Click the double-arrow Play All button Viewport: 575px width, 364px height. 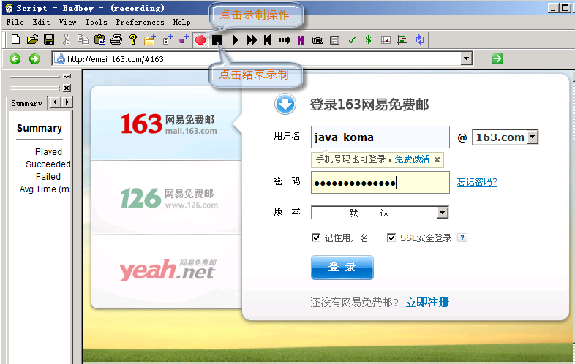tap(252, 39)
